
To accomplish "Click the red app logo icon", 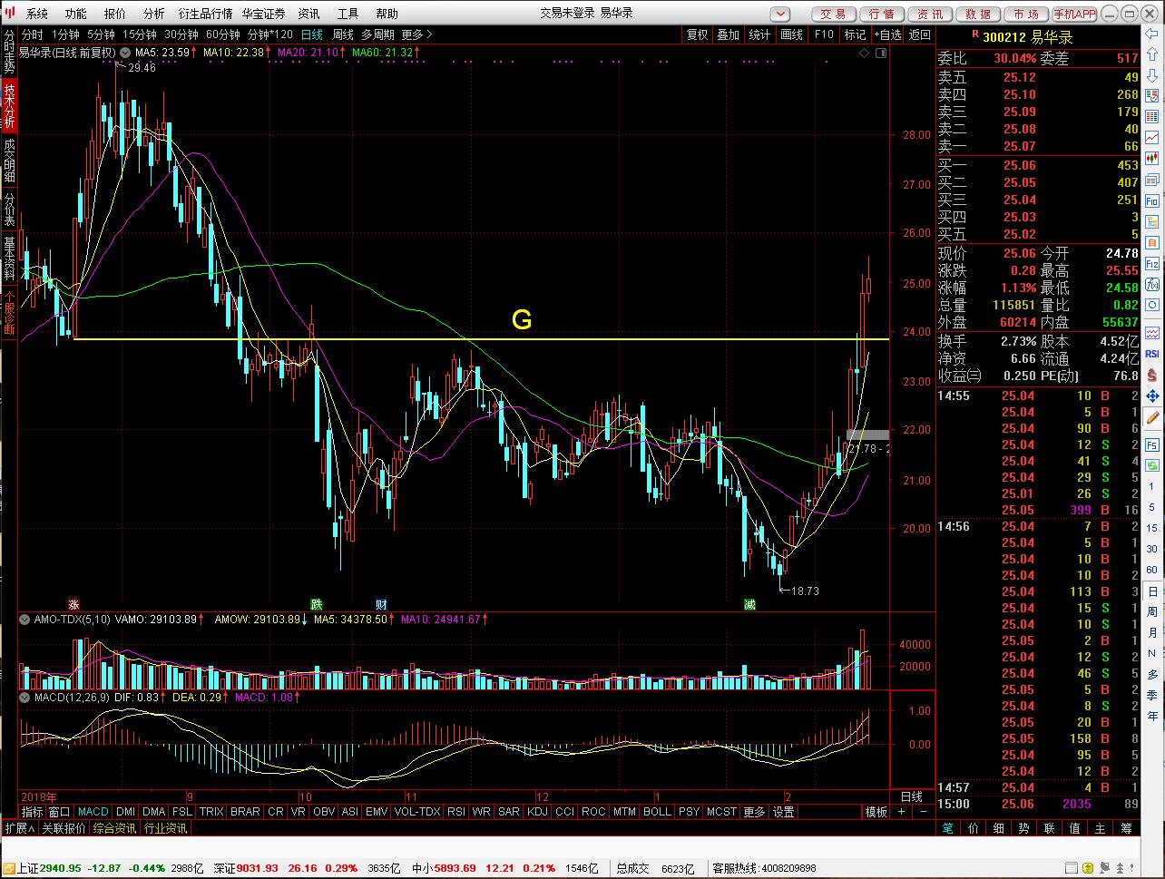I will pyautogui.click(x=8, y=13).
